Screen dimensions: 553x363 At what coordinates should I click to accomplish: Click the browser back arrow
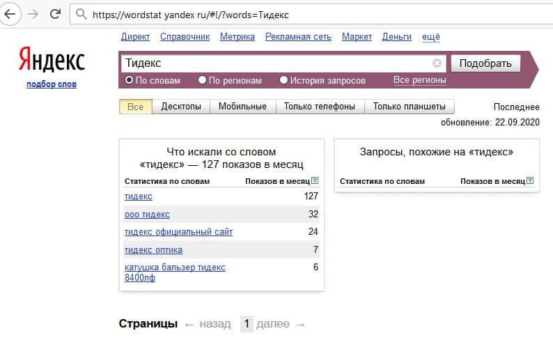click(10, 14)
